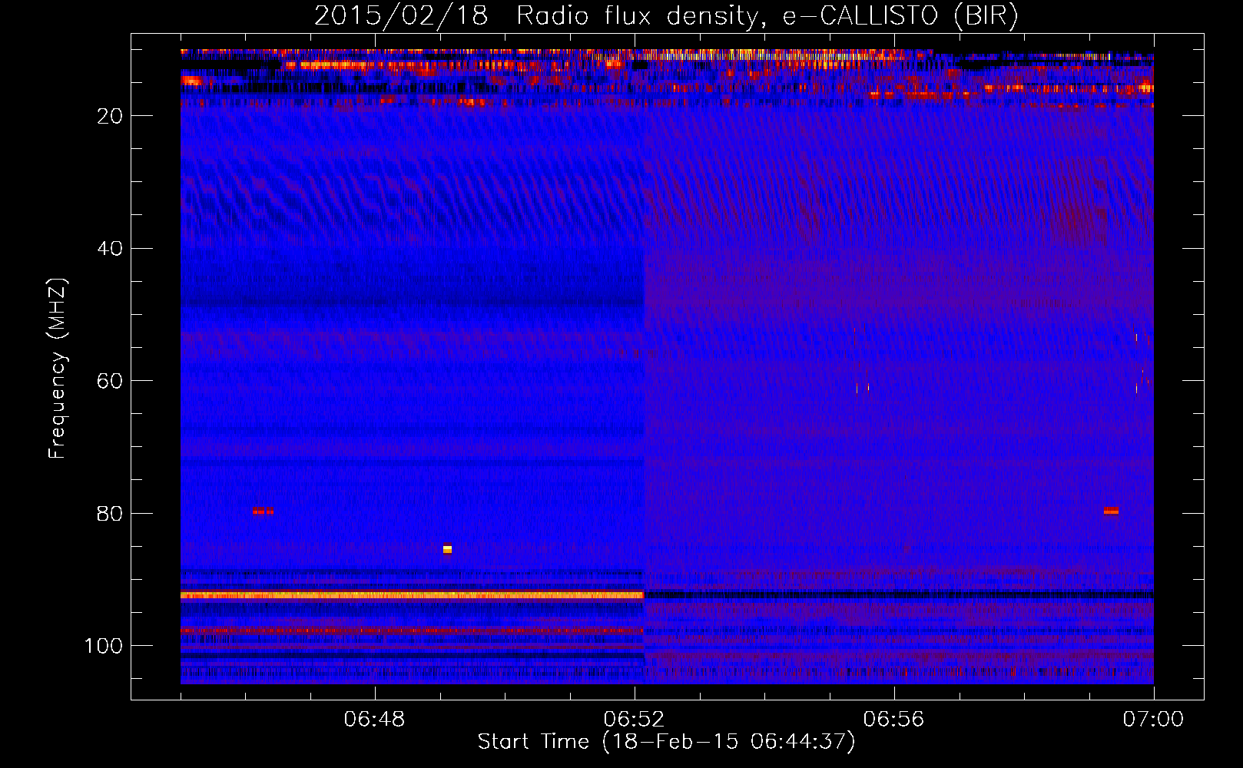Click the yellow-white spot near 85 MHz
The image size is (1243, 768).
pyautogui.click(x=447, y=548)
